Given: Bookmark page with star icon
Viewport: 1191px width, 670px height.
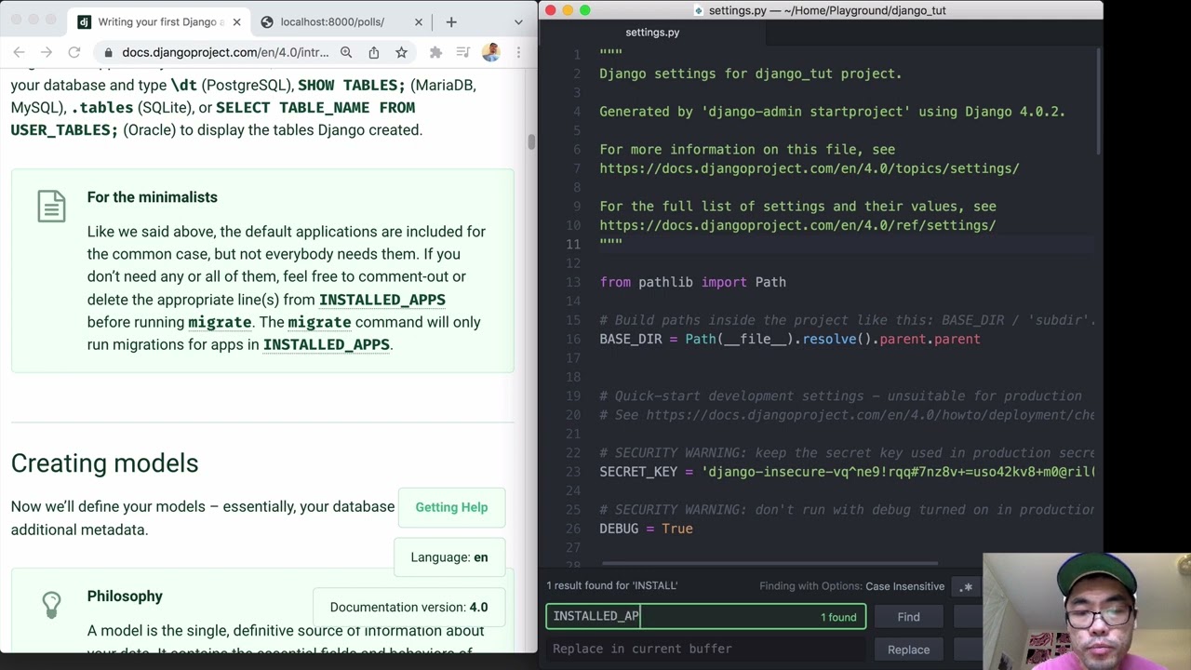Looking at the screenshot, I should (401, 53).
